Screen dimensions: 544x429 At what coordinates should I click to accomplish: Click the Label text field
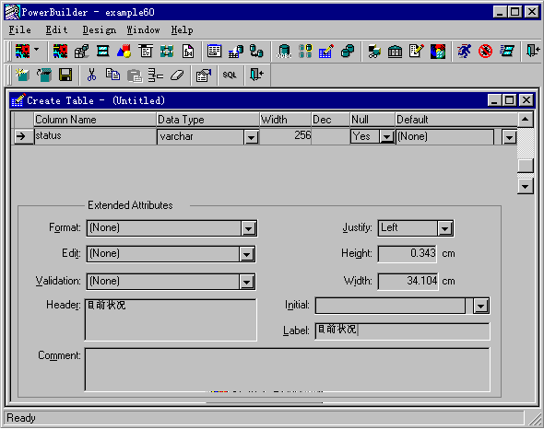point(402,330)
